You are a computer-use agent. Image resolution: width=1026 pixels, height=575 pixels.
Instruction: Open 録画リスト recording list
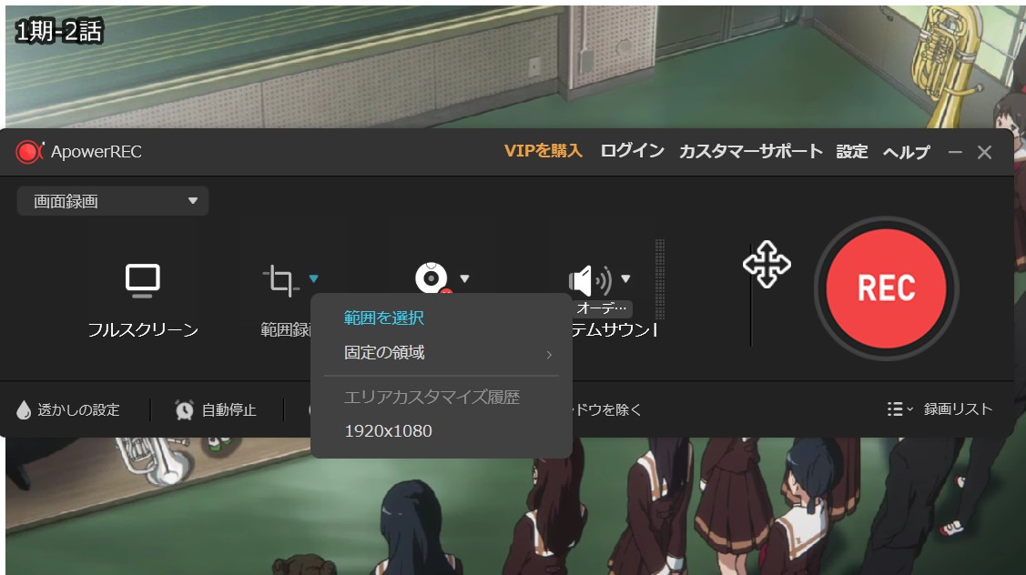coord(958,409)
